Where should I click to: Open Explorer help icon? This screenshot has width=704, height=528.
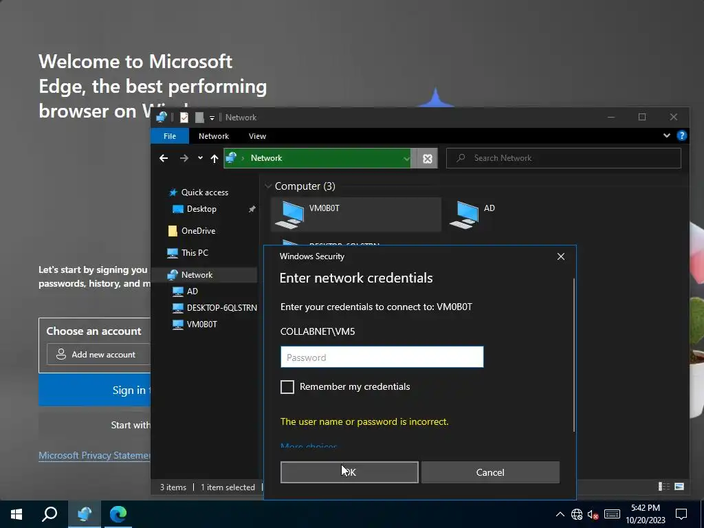681,135
